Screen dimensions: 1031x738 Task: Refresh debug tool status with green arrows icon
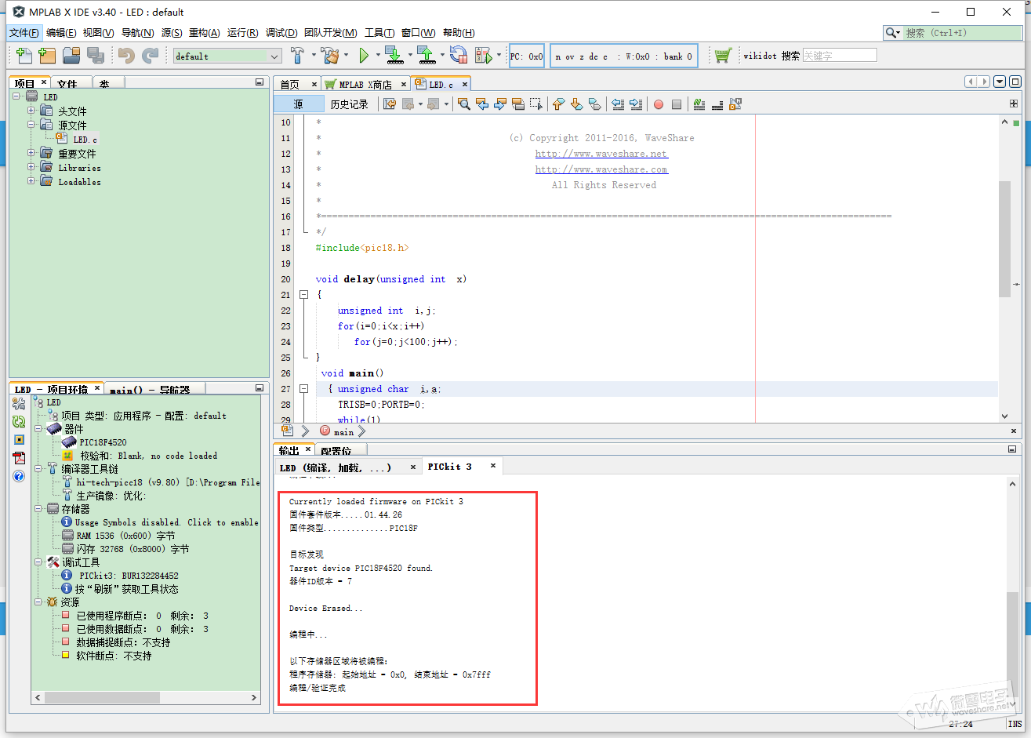click(19, 421)
